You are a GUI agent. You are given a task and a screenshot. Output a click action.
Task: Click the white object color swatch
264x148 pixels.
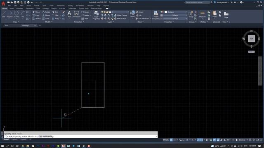166,12
